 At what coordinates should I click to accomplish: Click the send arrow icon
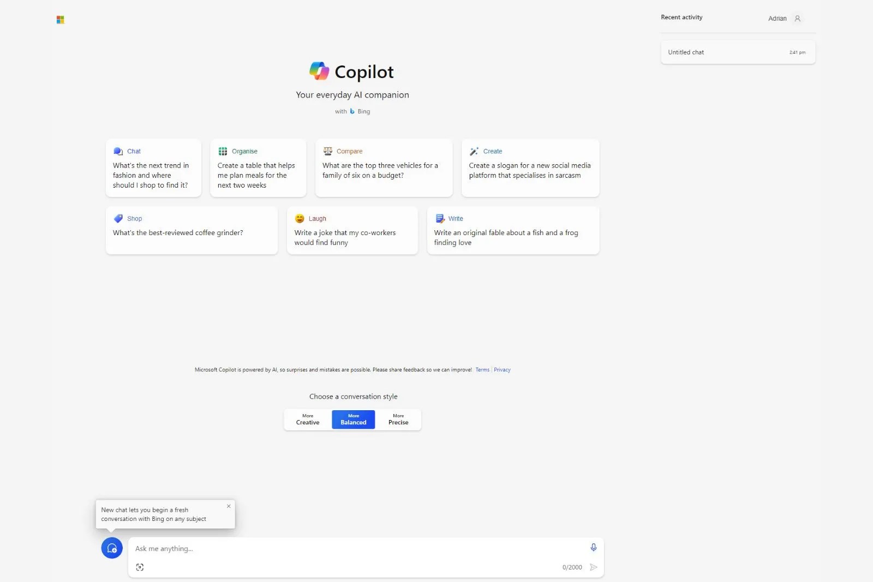click(594, 567)
